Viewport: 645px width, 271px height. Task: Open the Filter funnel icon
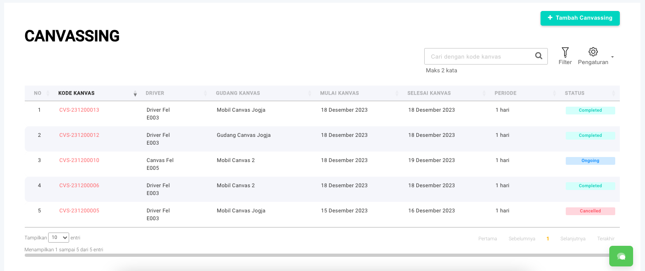565,52
